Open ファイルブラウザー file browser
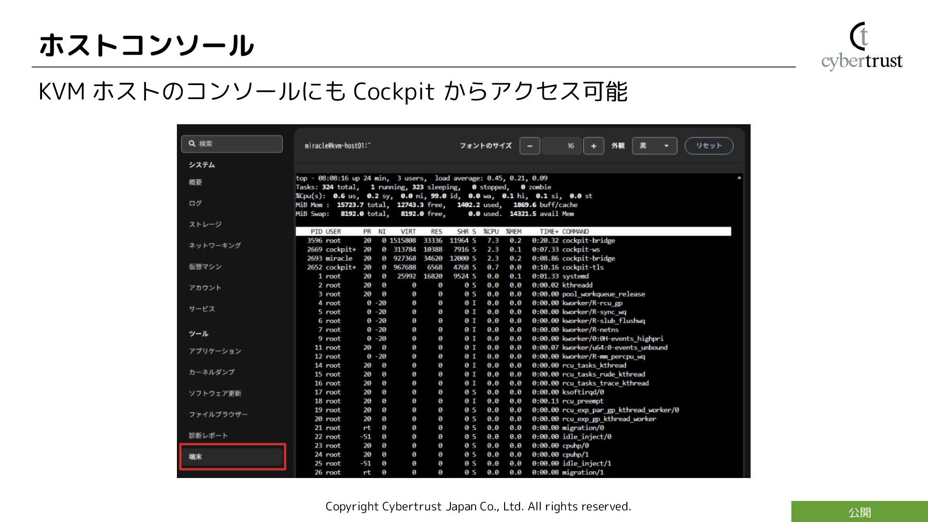This screenshot has width=928, height=522. coord(218,414)
